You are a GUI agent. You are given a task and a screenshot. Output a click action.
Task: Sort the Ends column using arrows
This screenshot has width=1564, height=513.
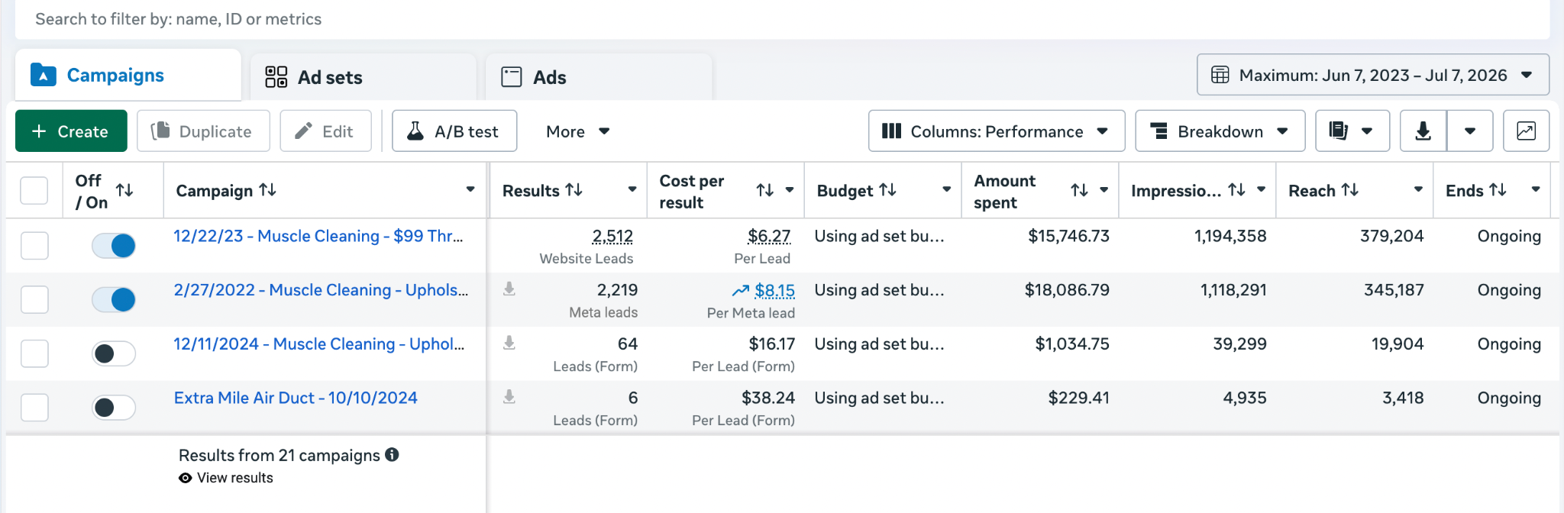pos(1498,190)
